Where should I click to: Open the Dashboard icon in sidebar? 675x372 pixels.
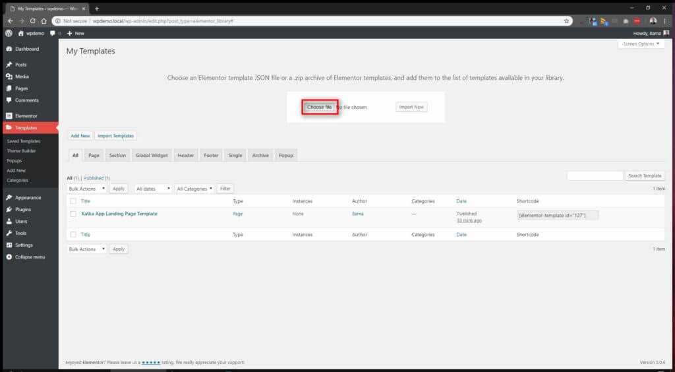9,49
